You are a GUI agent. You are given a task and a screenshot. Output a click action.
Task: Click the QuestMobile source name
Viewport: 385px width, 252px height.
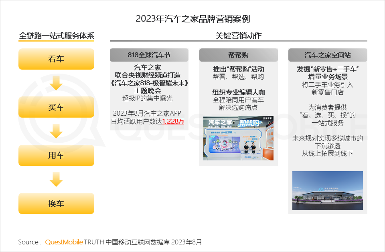(64, 242)
